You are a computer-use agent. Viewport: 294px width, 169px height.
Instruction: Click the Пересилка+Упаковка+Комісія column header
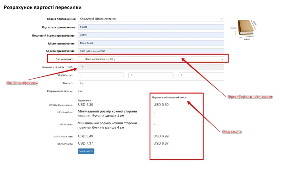[x=169, y=98]
